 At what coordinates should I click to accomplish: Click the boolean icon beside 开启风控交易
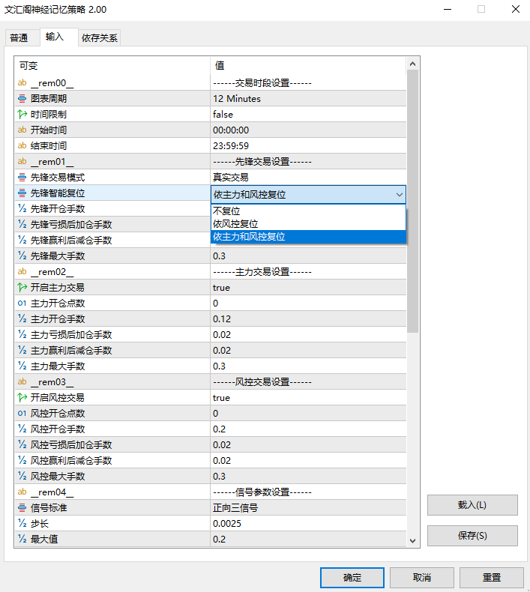(22, 398)
